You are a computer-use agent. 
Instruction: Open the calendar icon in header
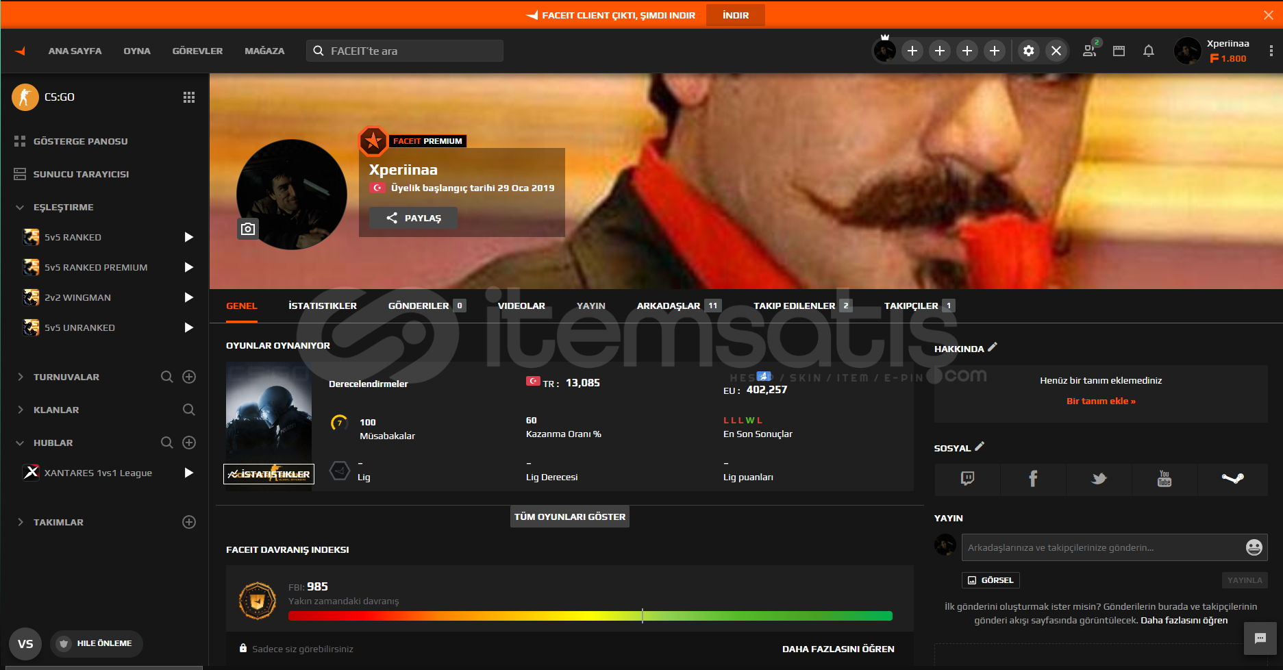tap(1119, 51)
